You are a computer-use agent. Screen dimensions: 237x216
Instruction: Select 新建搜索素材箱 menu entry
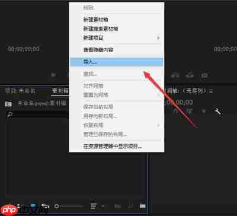point(117,28)
